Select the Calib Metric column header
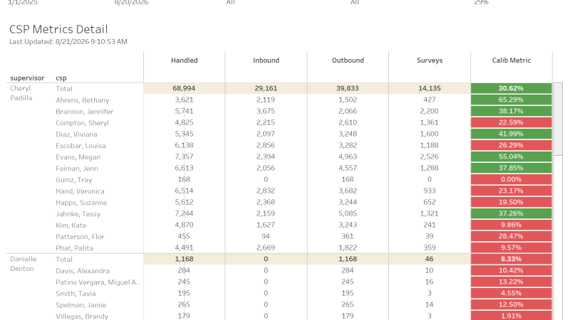This screenshot has width=570, height=320. click(512, 60)
